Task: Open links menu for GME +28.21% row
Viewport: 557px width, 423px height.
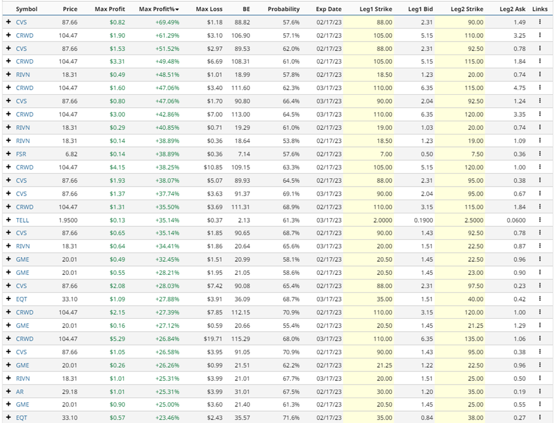Action: (x=540, y=273)
